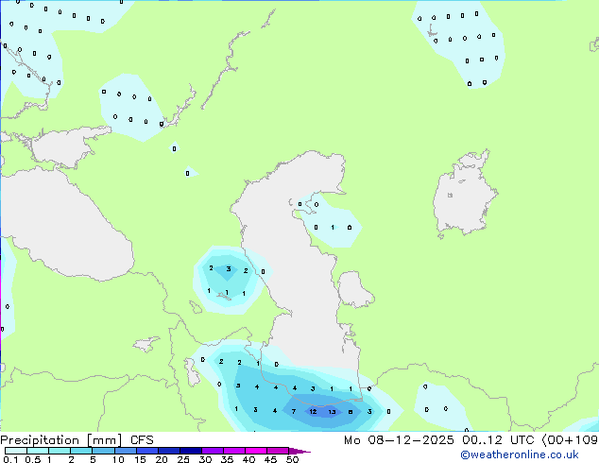Click the 5–10 mm legend color swatch
The height and width of the screenshot is (463, 599).
click(x=103, y=451)
